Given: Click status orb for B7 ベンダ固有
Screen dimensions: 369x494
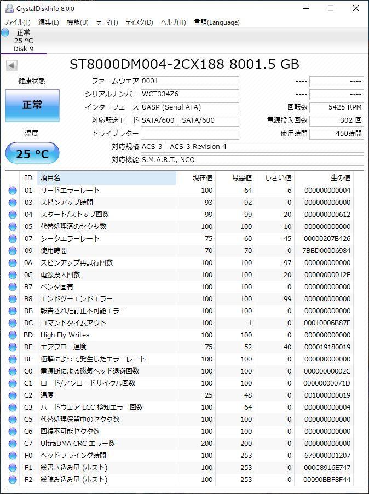Looking at the screenshot, I should tap(13, 286).
